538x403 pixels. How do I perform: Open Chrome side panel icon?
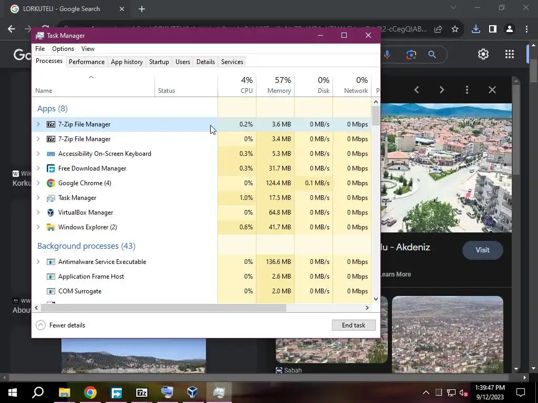tap(493, 29)
